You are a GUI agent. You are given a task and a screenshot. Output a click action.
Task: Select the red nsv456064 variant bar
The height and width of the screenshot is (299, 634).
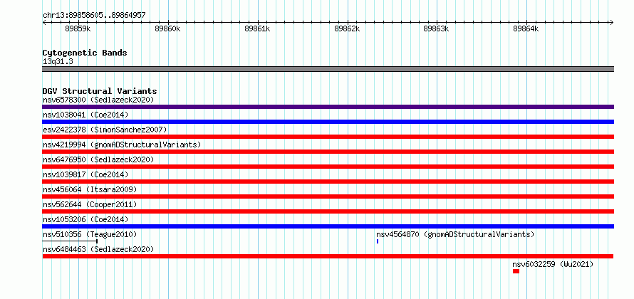tap(328, 196)
